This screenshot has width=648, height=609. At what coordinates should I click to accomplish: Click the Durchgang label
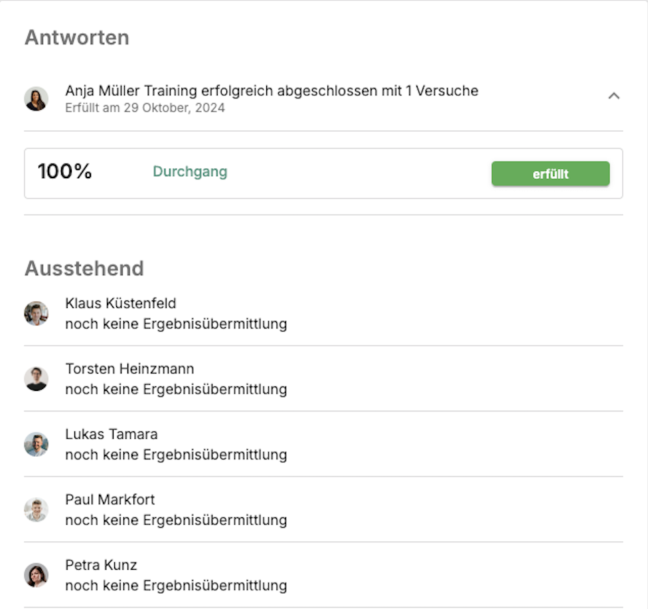tap(190, 172)
